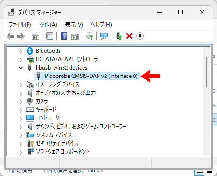217x176 pixels.
Task: Minimize the デバイス マネージャー window
Action: tap(160, 12)
